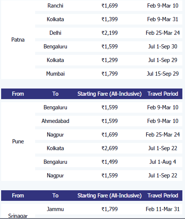The image size is (185, 219).
Task: Click the Travel Period header above Jammu
Action: 163,196
